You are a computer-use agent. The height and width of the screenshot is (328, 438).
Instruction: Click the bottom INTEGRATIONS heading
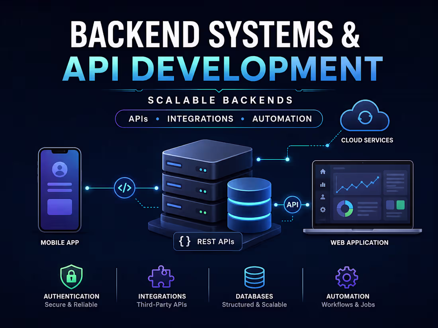(162, 296)
